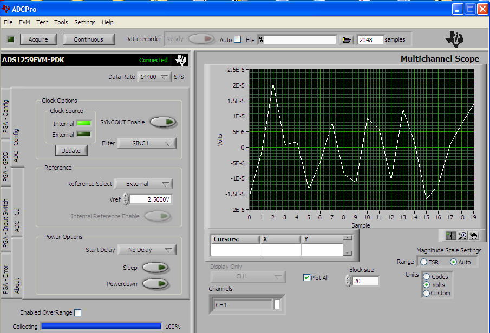Uncheck the Plot All checkbox
Viewport: 490px width, 333px height.
[x=306, y=277]
